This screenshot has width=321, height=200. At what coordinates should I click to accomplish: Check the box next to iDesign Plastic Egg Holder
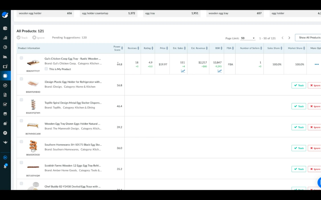21,79
